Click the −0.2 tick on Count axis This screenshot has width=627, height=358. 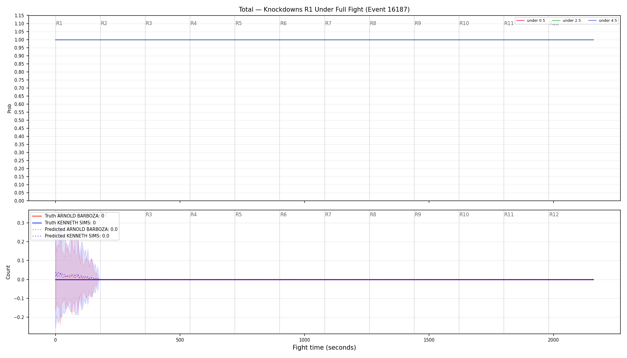pyautogui.click(x=19, y=317)
